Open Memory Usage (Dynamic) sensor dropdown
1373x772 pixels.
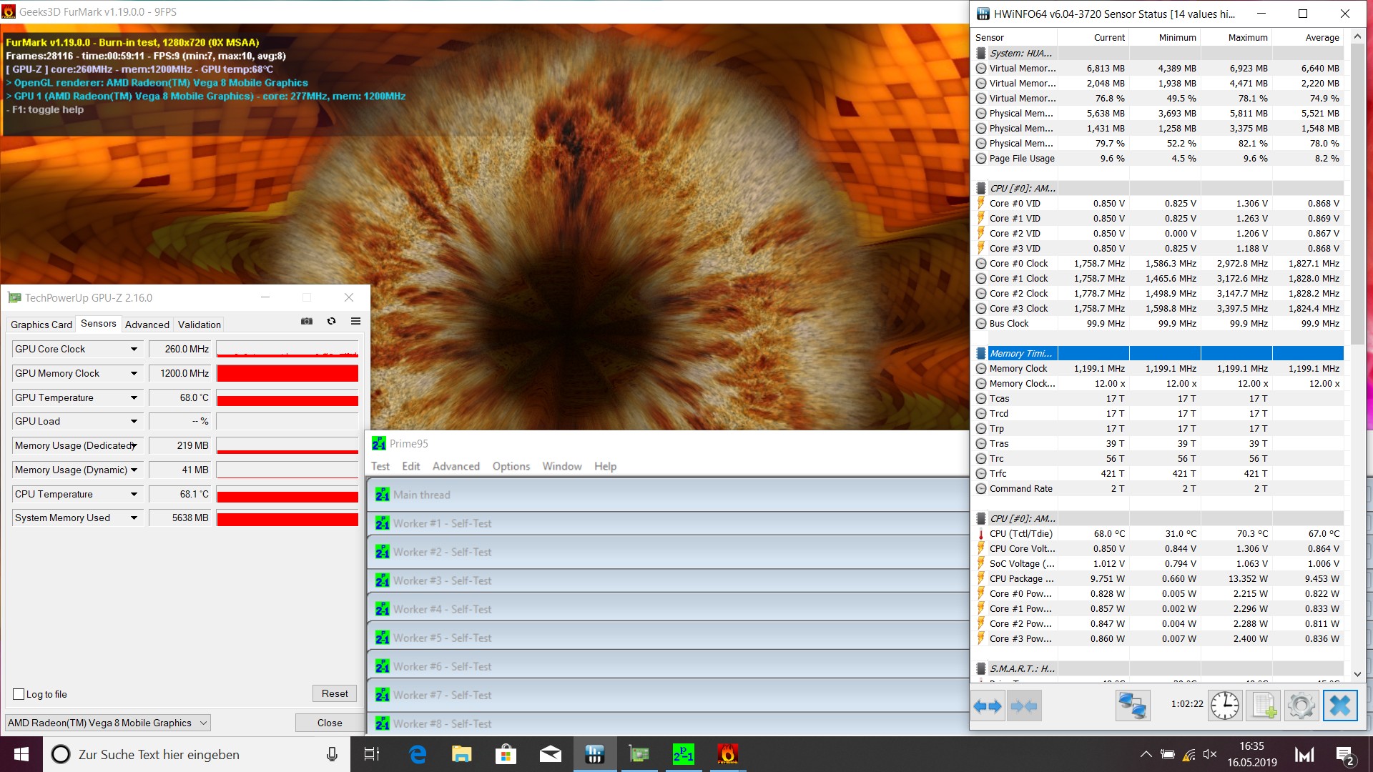(x=134, y=470)
